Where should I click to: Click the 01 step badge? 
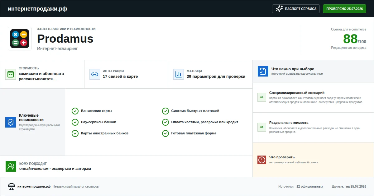(x=262, y=97)
